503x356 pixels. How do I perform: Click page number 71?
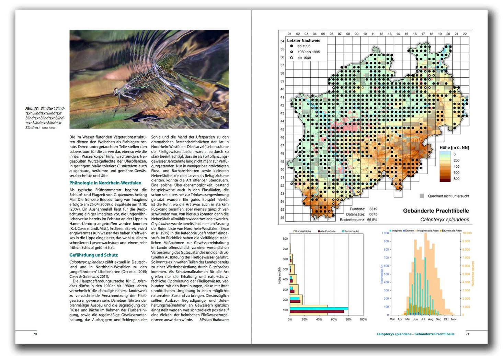tap(467, 334)
